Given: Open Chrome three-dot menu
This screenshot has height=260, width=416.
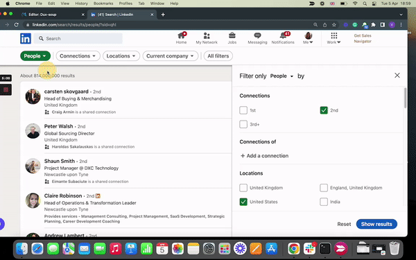Looking at the screenshot, I should pyautogui.click(x=401, y=25).
